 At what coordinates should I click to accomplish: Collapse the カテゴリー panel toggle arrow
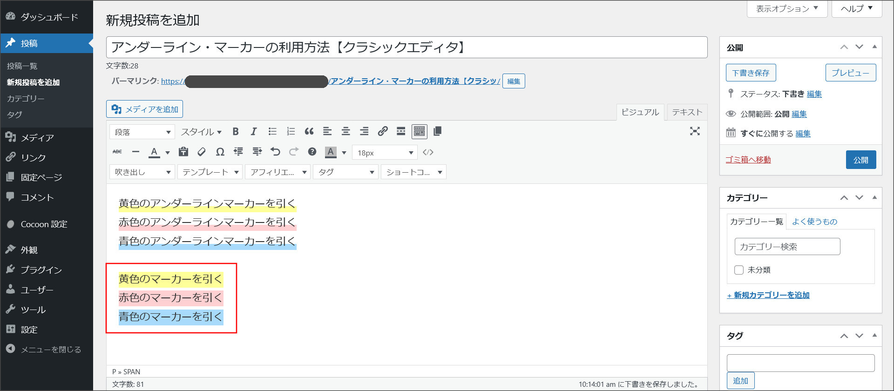point(874,197)
